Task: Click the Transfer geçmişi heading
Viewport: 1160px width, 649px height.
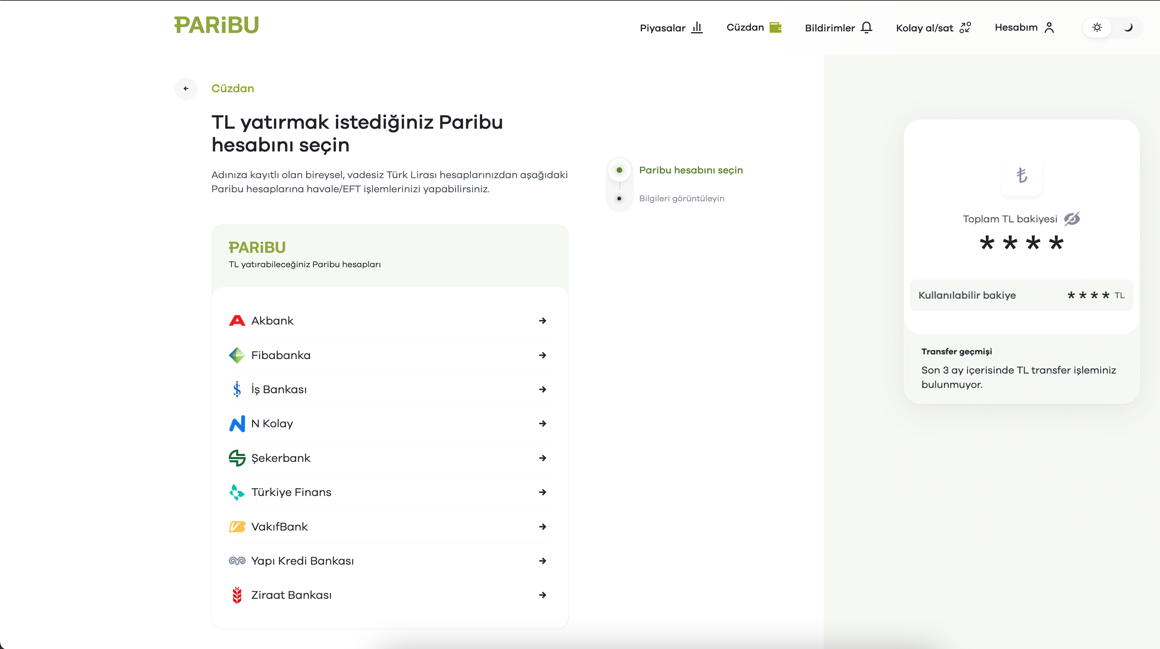Action: pyautogui.click(x=956, y=352)
